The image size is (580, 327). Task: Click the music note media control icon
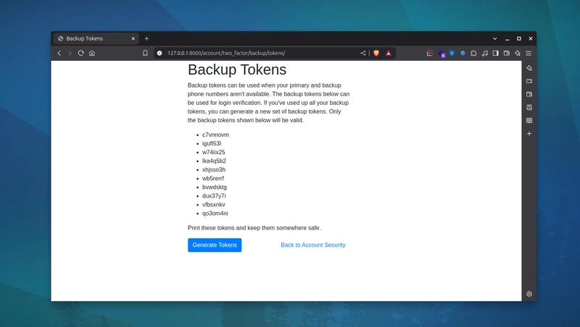(484, 53)
